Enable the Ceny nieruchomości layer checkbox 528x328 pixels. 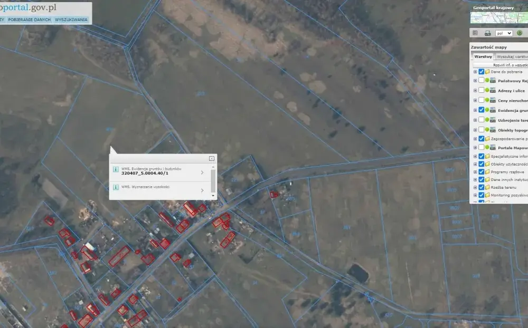(481, 100)
